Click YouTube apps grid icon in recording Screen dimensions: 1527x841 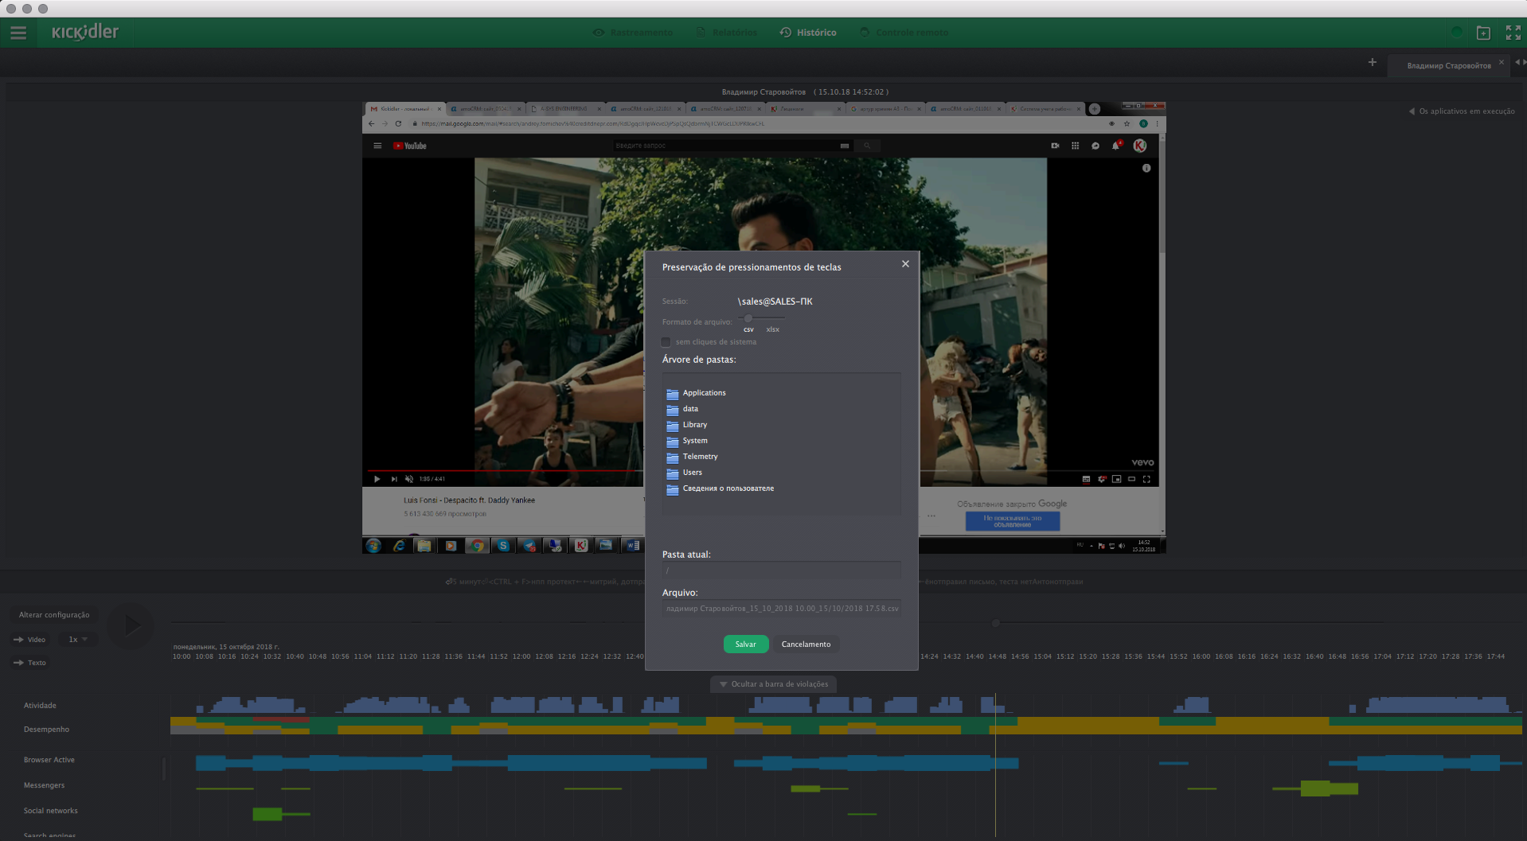(1075, 146)
